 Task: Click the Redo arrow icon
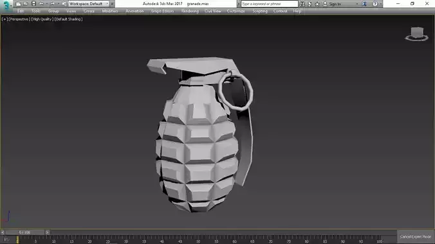pos(52,4)
